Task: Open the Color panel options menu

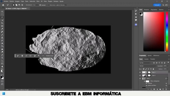Action: click(x=169, y=10)
